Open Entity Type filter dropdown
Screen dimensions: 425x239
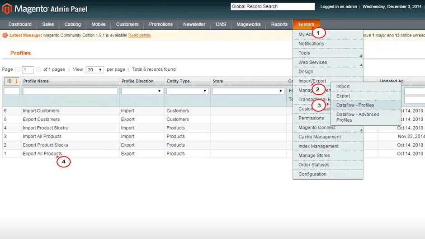coord(187,91)
